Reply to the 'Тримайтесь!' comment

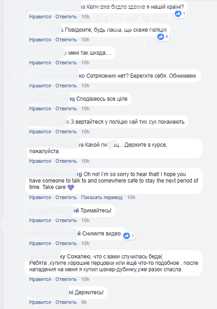tap(66, 220)
